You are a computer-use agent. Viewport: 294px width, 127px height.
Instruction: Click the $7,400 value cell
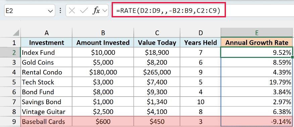[x=157, y=82]
